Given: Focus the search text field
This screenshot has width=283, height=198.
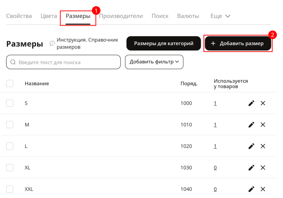Looking at the screenshot, I should click(63, 62).
